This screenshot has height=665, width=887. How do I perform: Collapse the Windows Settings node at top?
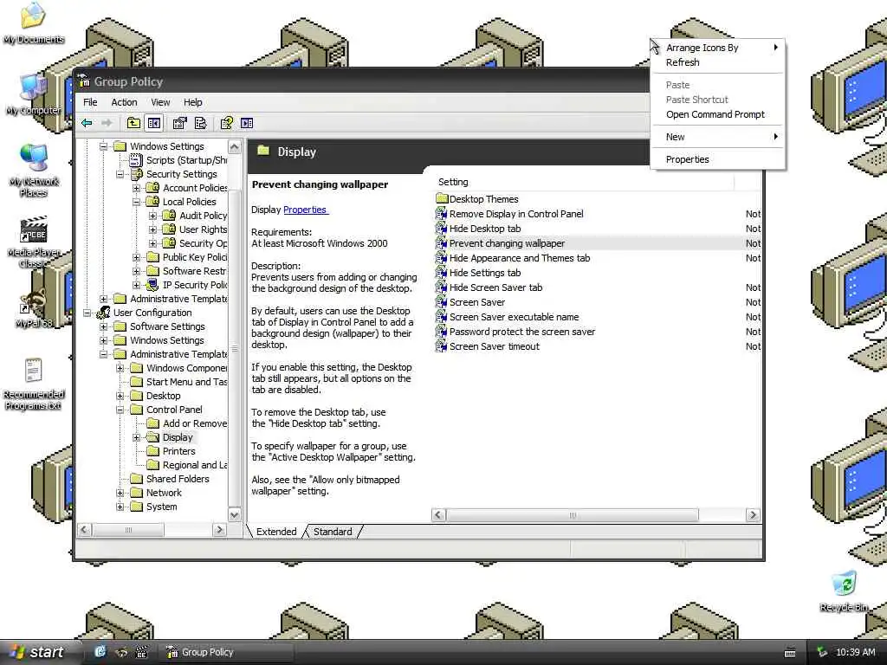104,146
